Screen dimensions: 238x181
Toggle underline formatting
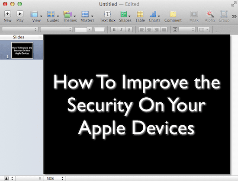(129, 29)
